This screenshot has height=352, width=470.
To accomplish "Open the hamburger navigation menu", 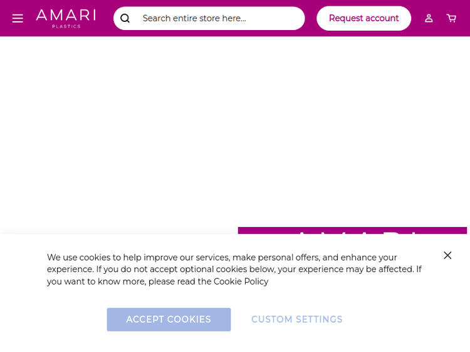I will (x=18, y=18).
